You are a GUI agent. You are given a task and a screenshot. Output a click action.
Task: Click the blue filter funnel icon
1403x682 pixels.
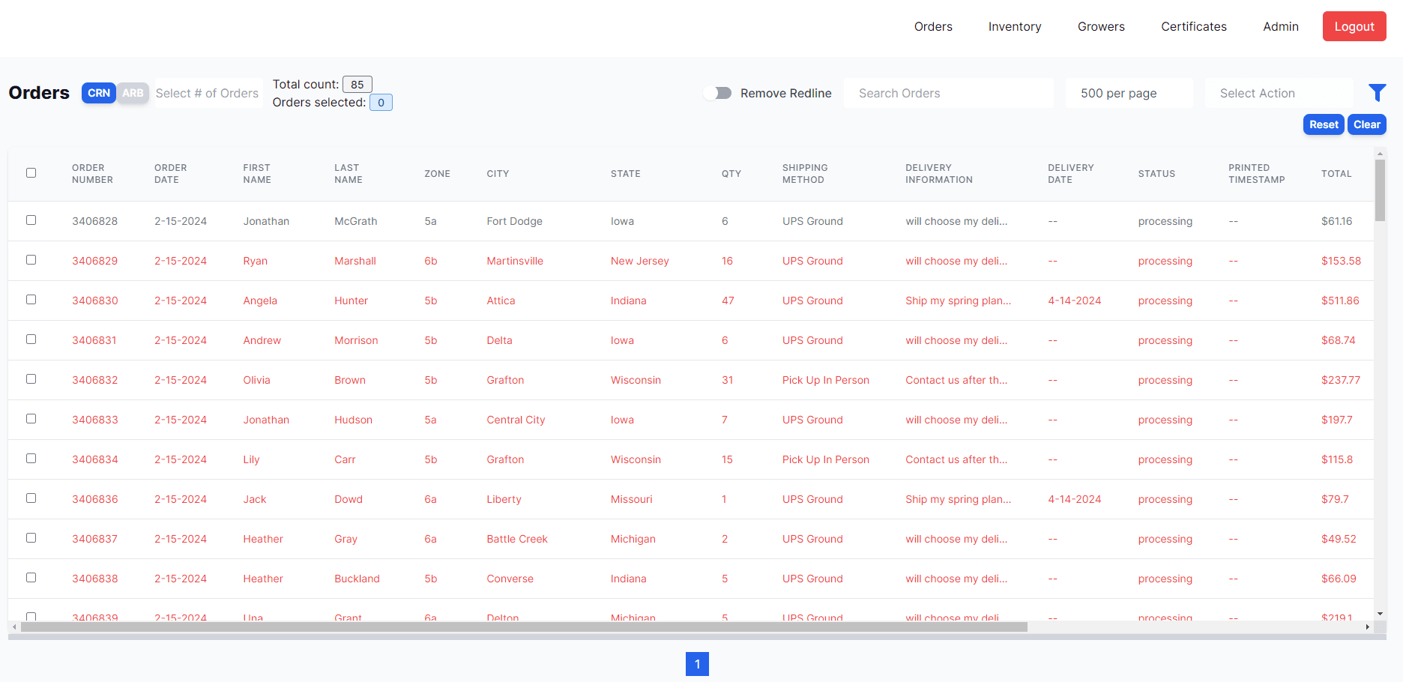pyautogui.click(x=1377, y=93)
